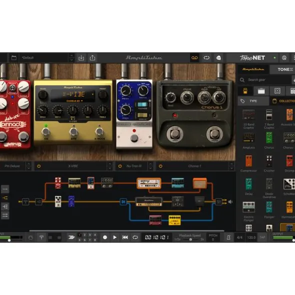Screen dimensions: 295x295
Task: Select the parallel chains routing icon
Action: click(5, 216)
